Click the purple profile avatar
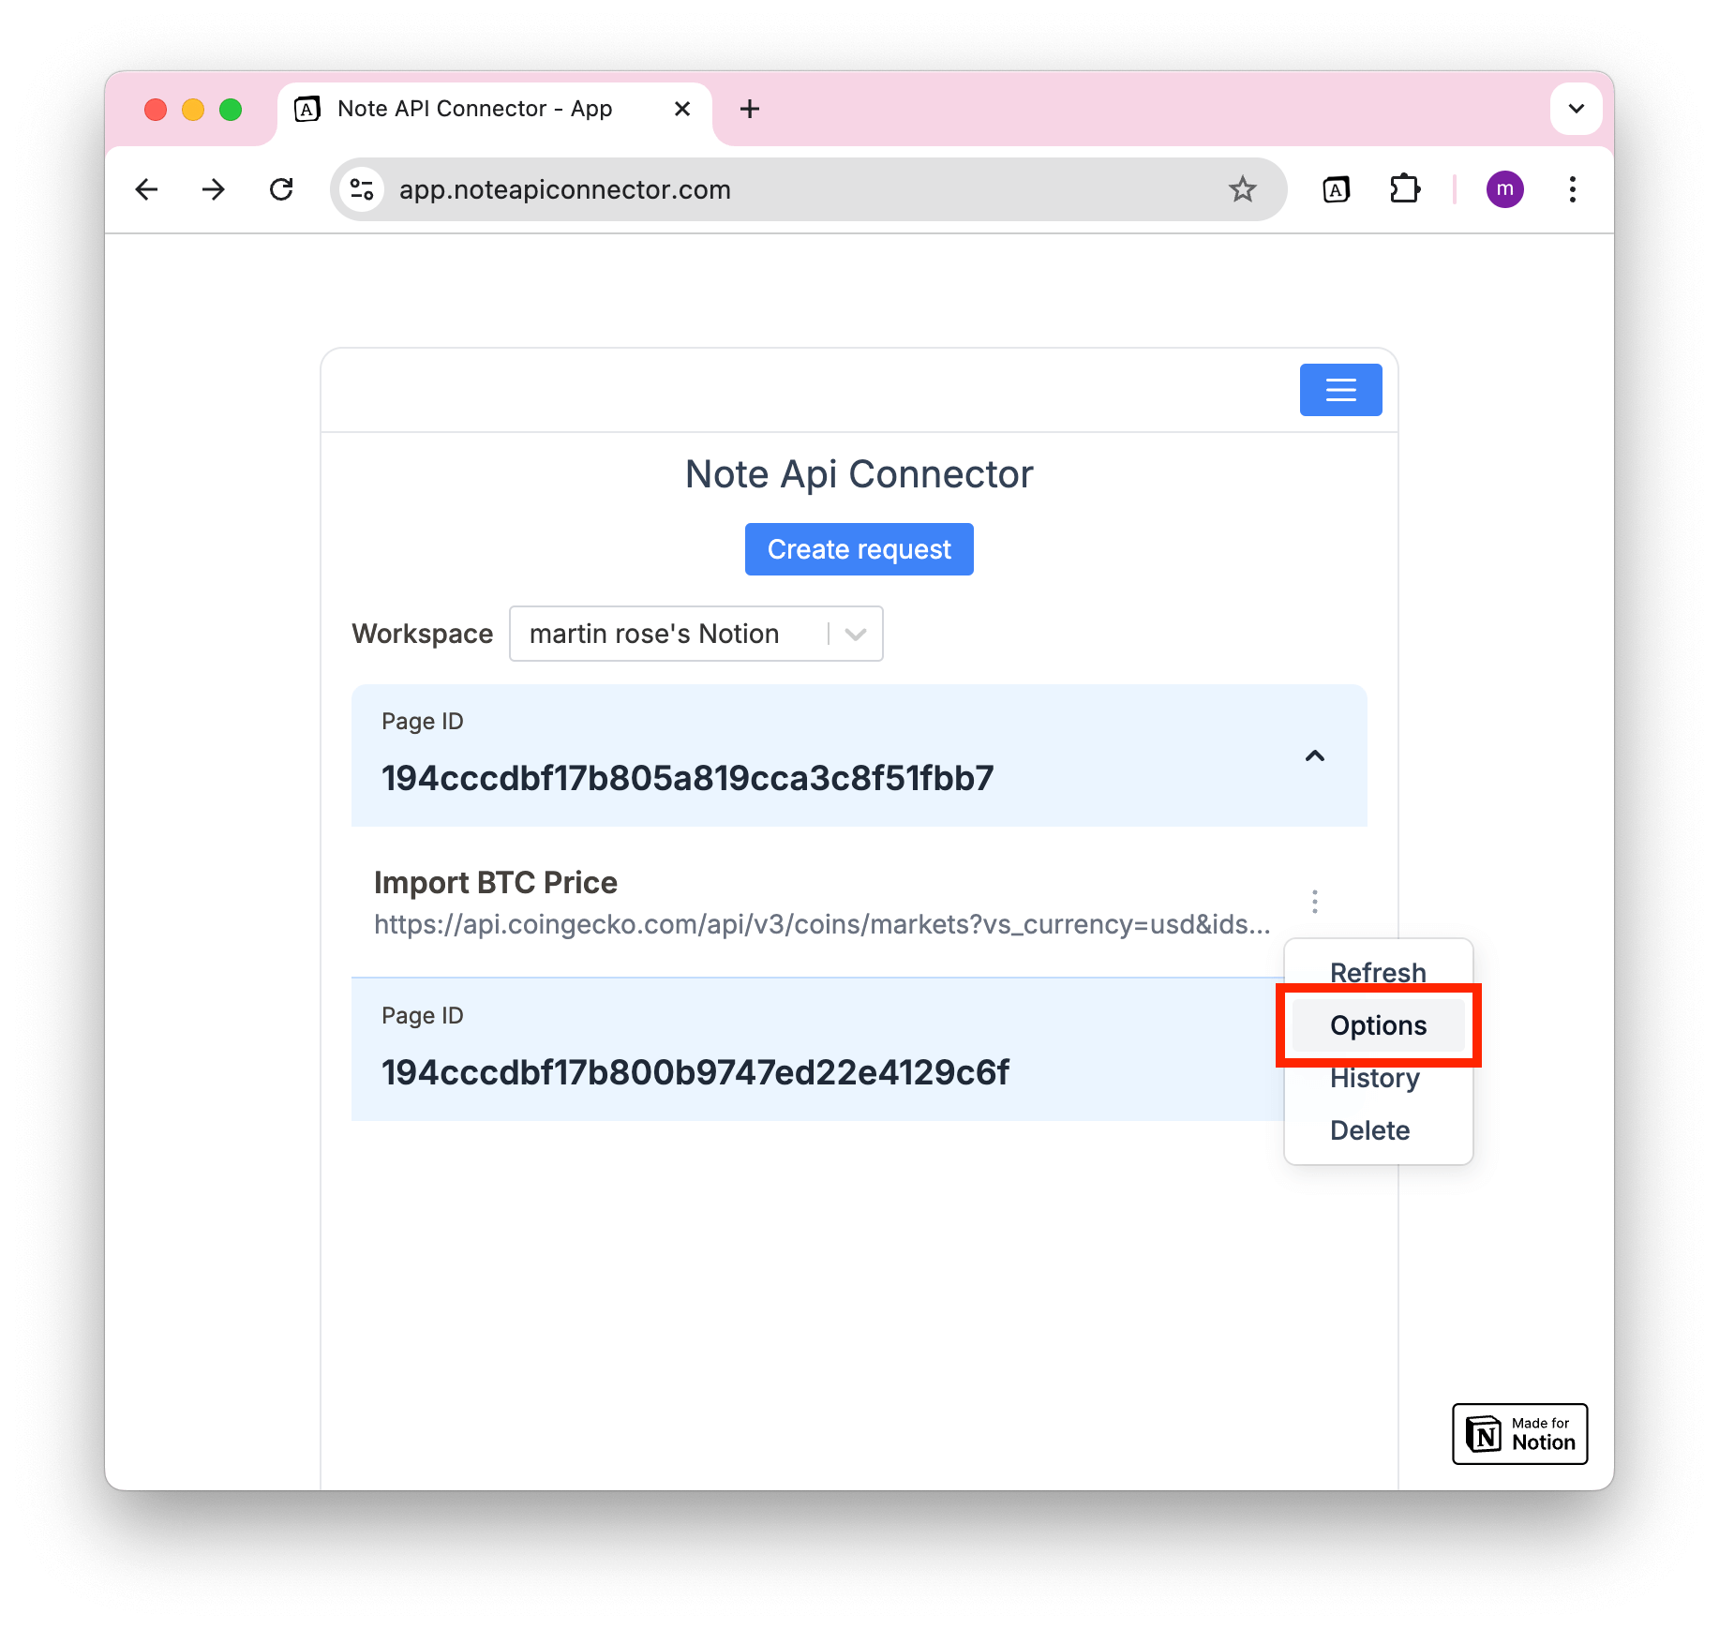Screen dimensions: 1719x1629 click(x=1504, y=189)
